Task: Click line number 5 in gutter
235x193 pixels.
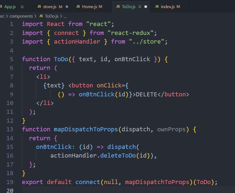Action: click(x=12, y=59)
